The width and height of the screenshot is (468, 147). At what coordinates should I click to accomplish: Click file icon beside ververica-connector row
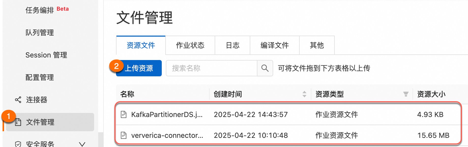(124, 135)
